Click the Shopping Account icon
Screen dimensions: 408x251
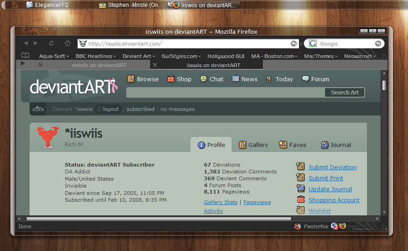pyautogui.click(x=301, y=199)
